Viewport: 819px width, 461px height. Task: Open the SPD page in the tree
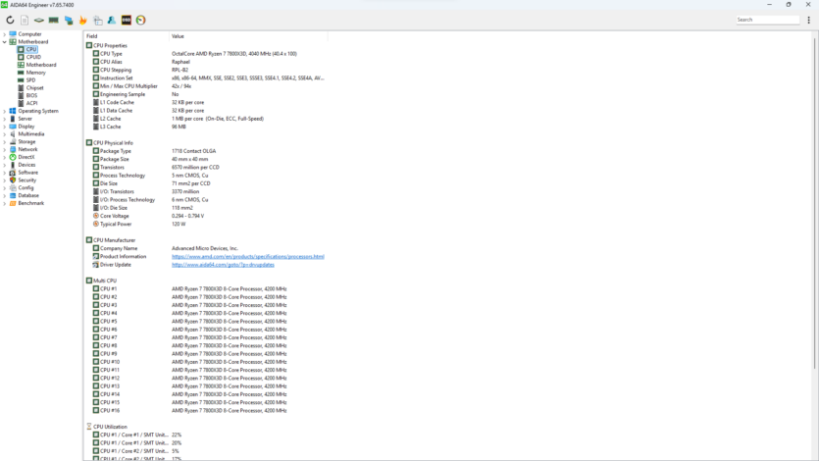[30, 79]
